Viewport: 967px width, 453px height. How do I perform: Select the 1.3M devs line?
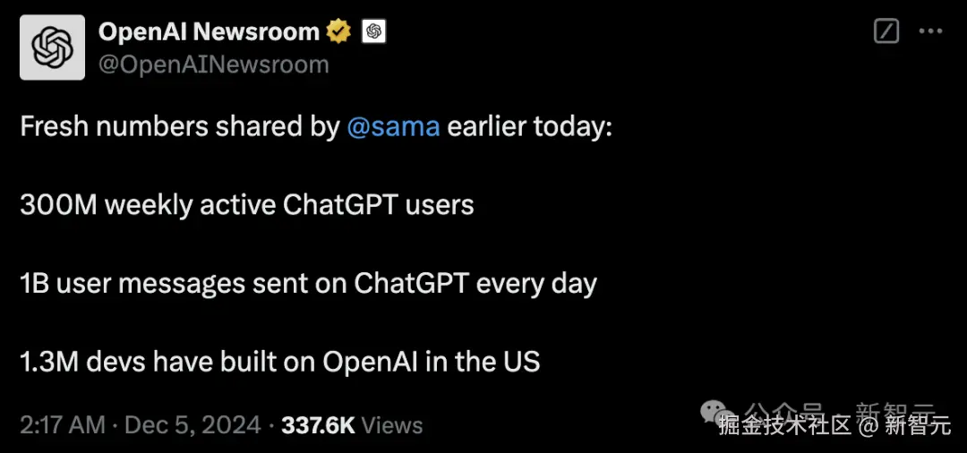pyautogui.click(x=279, y=362)
